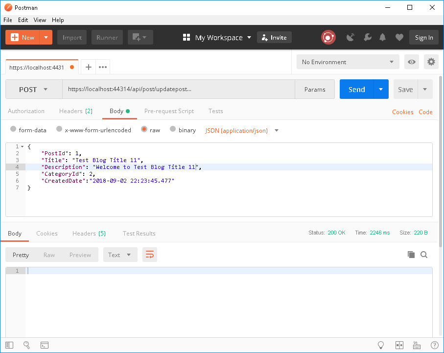Add a new request tab with plus

click(88, 67)
